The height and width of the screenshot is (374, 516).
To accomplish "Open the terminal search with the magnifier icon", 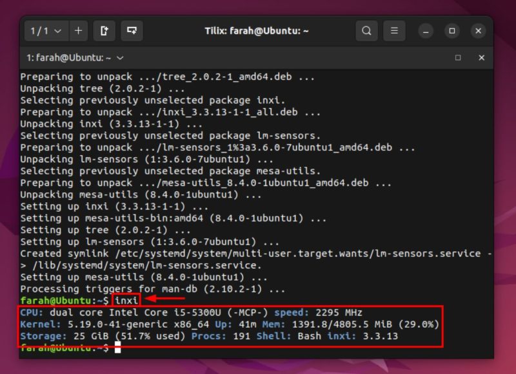I will pyautogui.click(x=366, y=30).
